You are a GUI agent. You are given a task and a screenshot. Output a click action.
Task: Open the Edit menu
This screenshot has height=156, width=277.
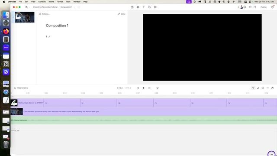point(26,2)
